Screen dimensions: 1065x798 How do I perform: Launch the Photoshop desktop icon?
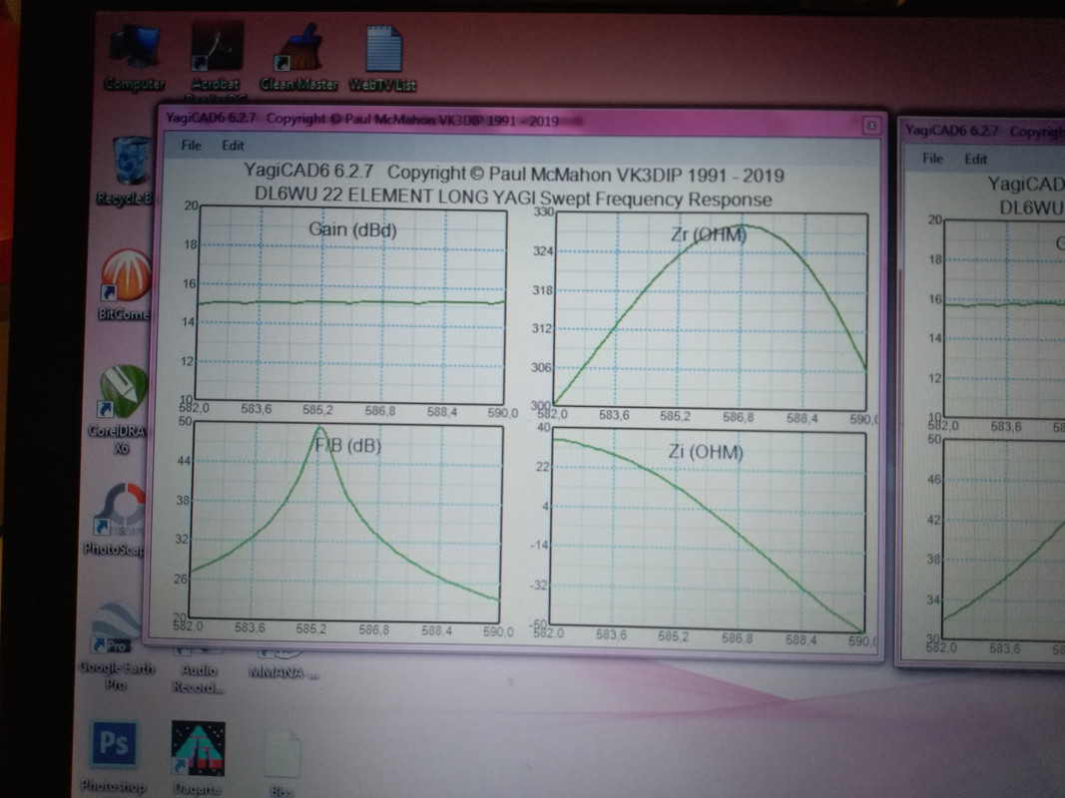[114, 757]
